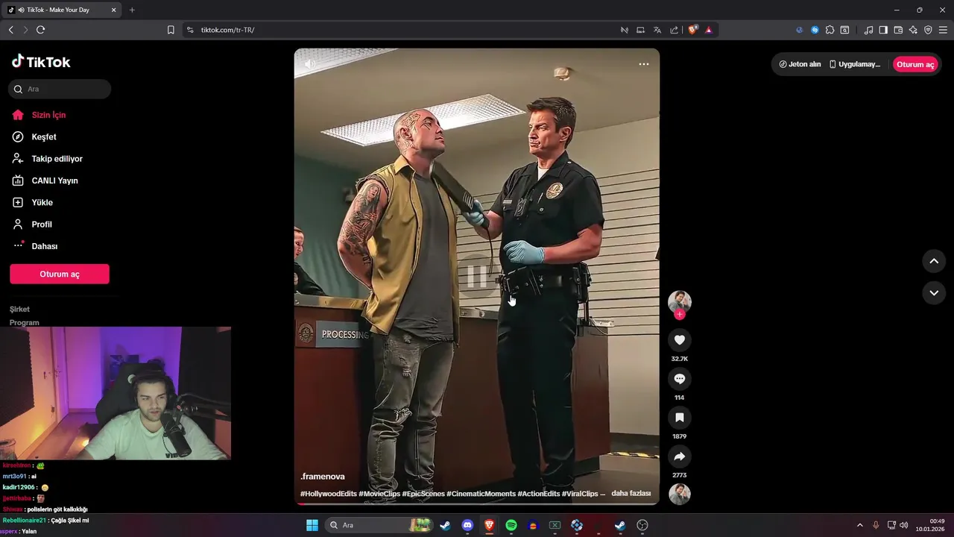Go back in browser history
The image size is (954, 537).
(x=10, y=30)
